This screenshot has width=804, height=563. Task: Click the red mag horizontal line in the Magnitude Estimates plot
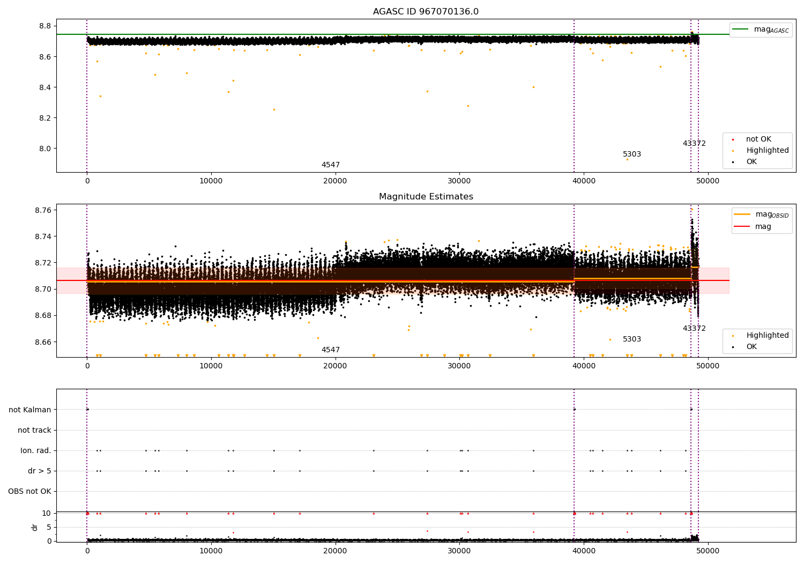393,280
